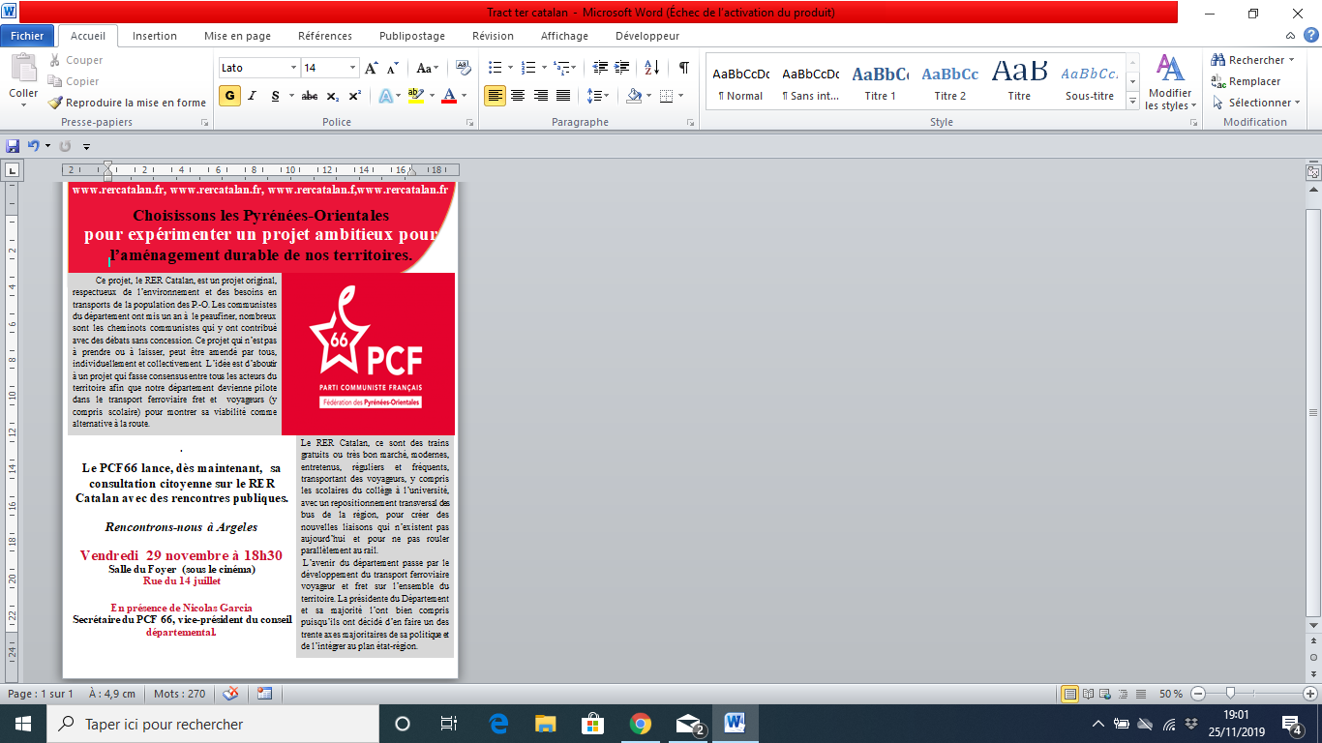Image resolution: width=1322 pixels, height=743 pixels.
Task: Open the font name Lato dropdown
Action: 293,68
